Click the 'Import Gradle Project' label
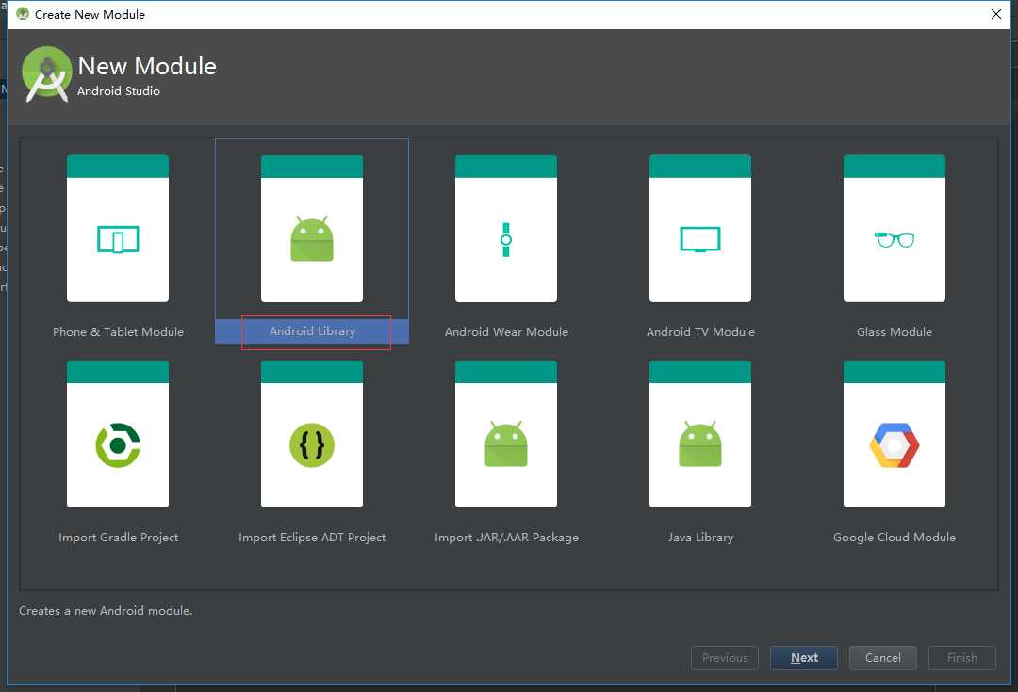 point(118,538)
